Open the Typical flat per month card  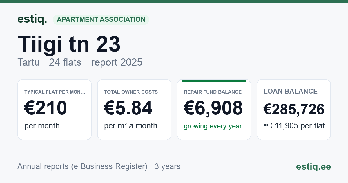55,110
